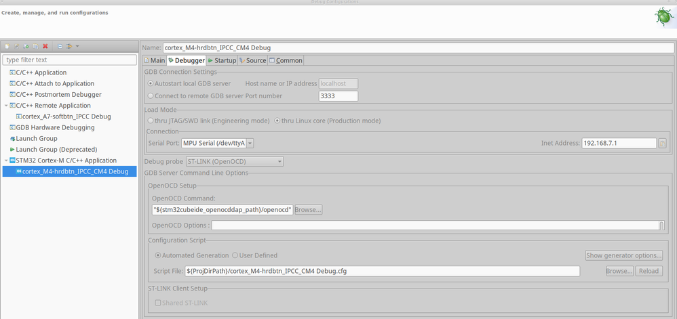Click the Inet Address field 192.168.7.1
The width and height of the screenshot is (677, 319).
[x=619, y=143]
